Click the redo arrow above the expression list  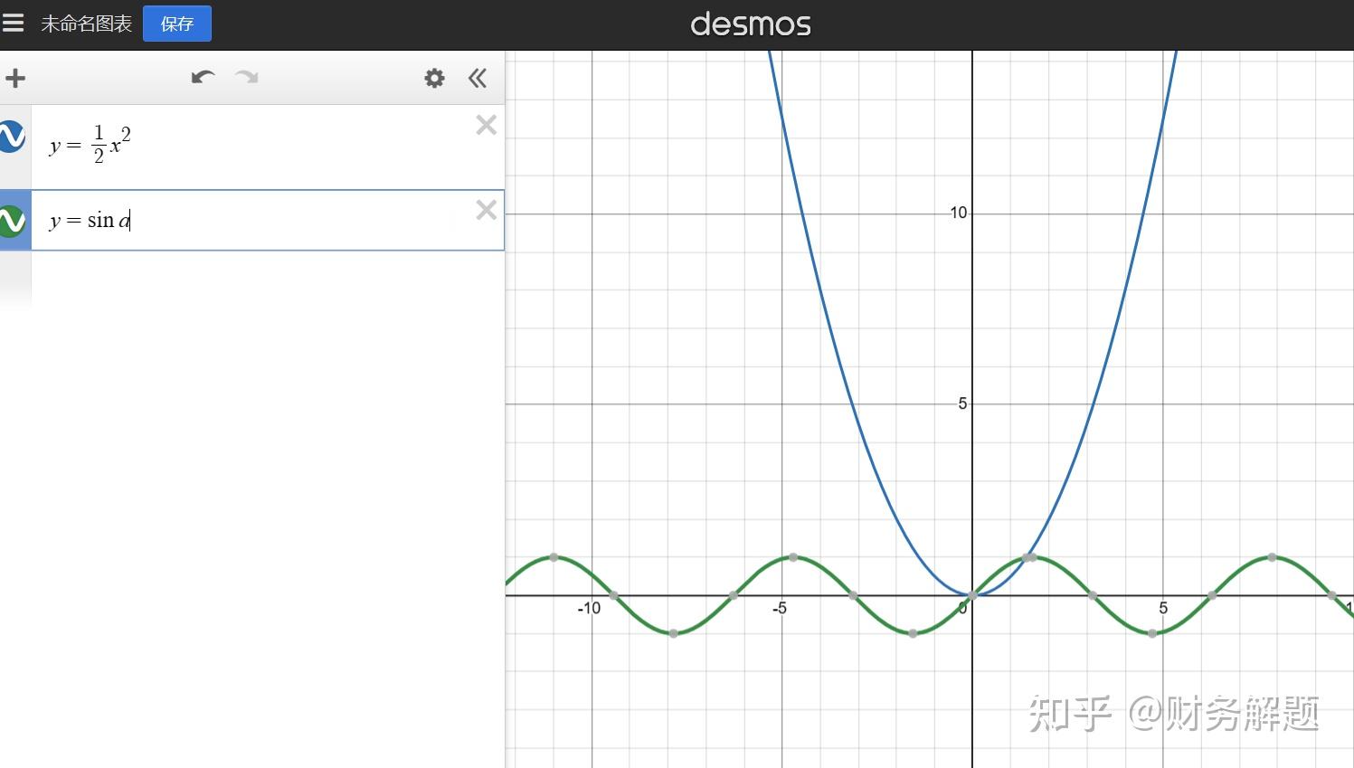tap(246, 78)
